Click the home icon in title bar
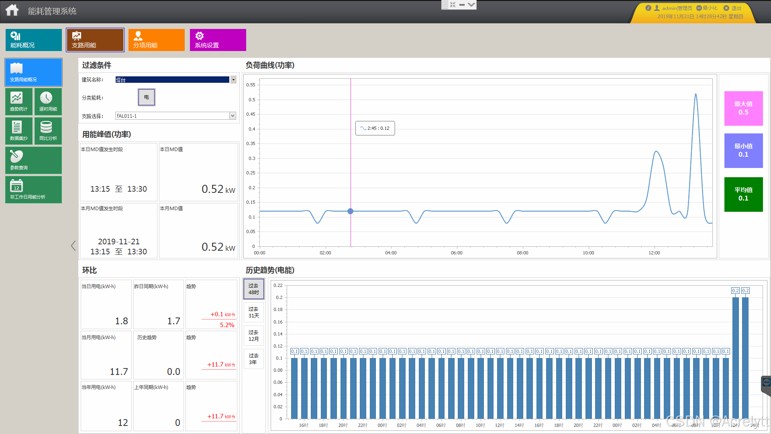The height and width of the screenshot is (434, 771). (x=12, y=10)
